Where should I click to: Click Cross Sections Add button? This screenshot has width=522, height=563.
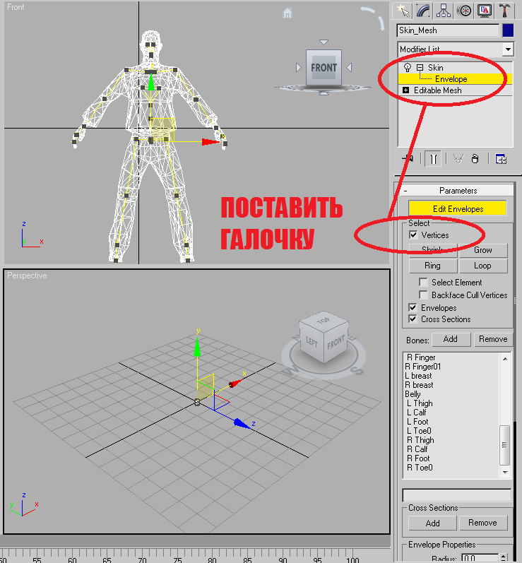(432, 523)
